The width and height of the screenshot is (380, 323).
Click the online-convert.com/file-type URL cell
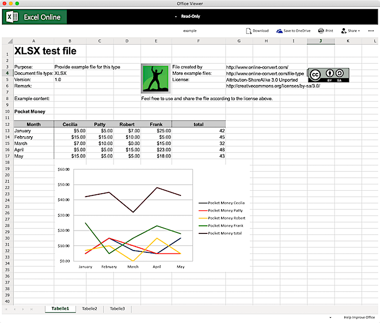[265, 74]
